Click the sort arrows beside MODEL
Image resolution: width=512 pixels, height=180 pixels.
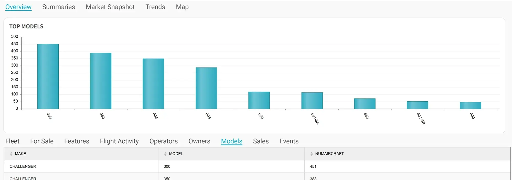click(x=165, y=154)
